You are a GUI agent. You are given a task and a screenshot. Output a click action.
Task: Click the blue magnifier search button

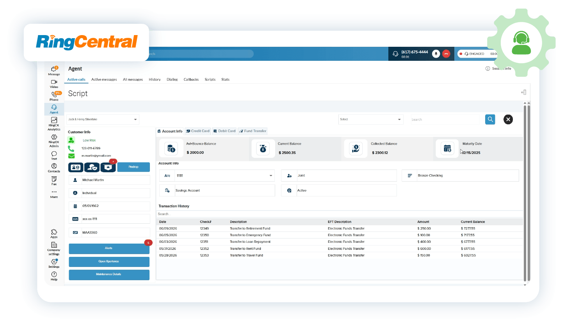[490, 119]
